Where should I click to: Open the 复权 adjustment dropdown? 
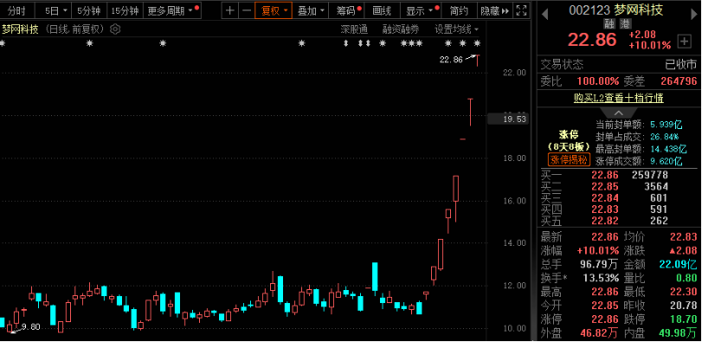point(274,10)
